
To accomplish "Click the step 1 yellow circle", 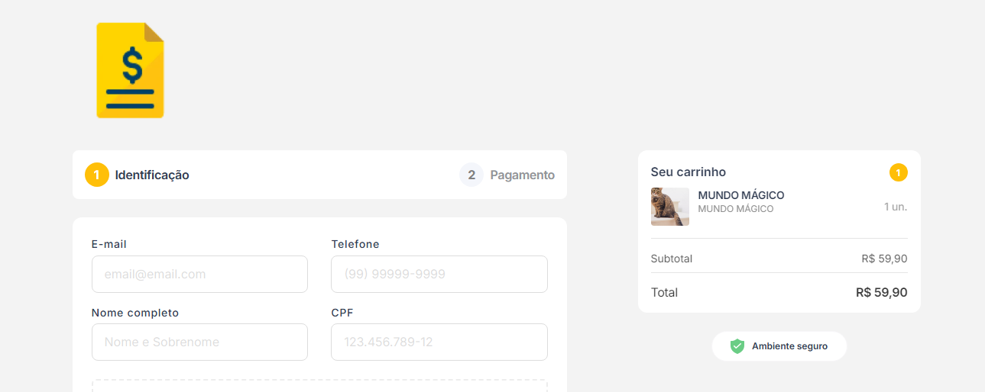I will pyautogui.click(x=97, y=175).
